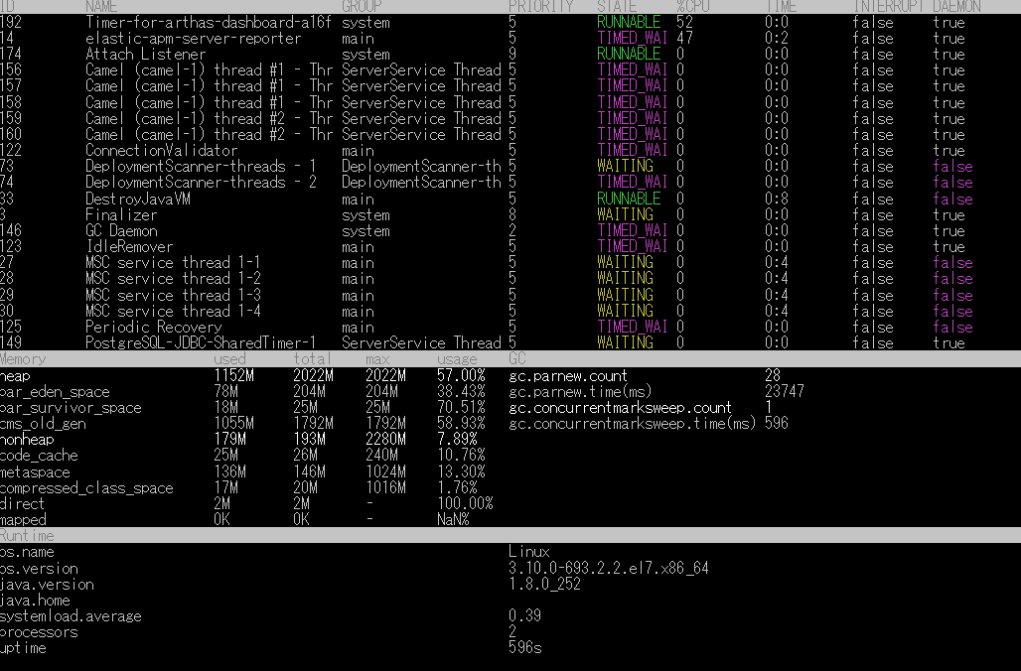Click MSC service thread 1-2
Viewport: 1021px width, 671px height.
coord(173,279)
